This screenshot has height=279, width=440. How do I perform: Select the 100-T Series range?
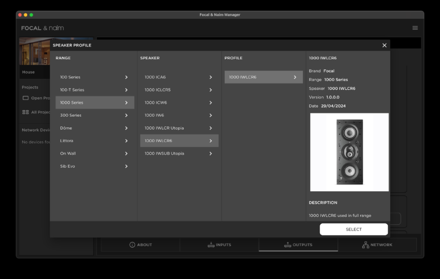95,90
